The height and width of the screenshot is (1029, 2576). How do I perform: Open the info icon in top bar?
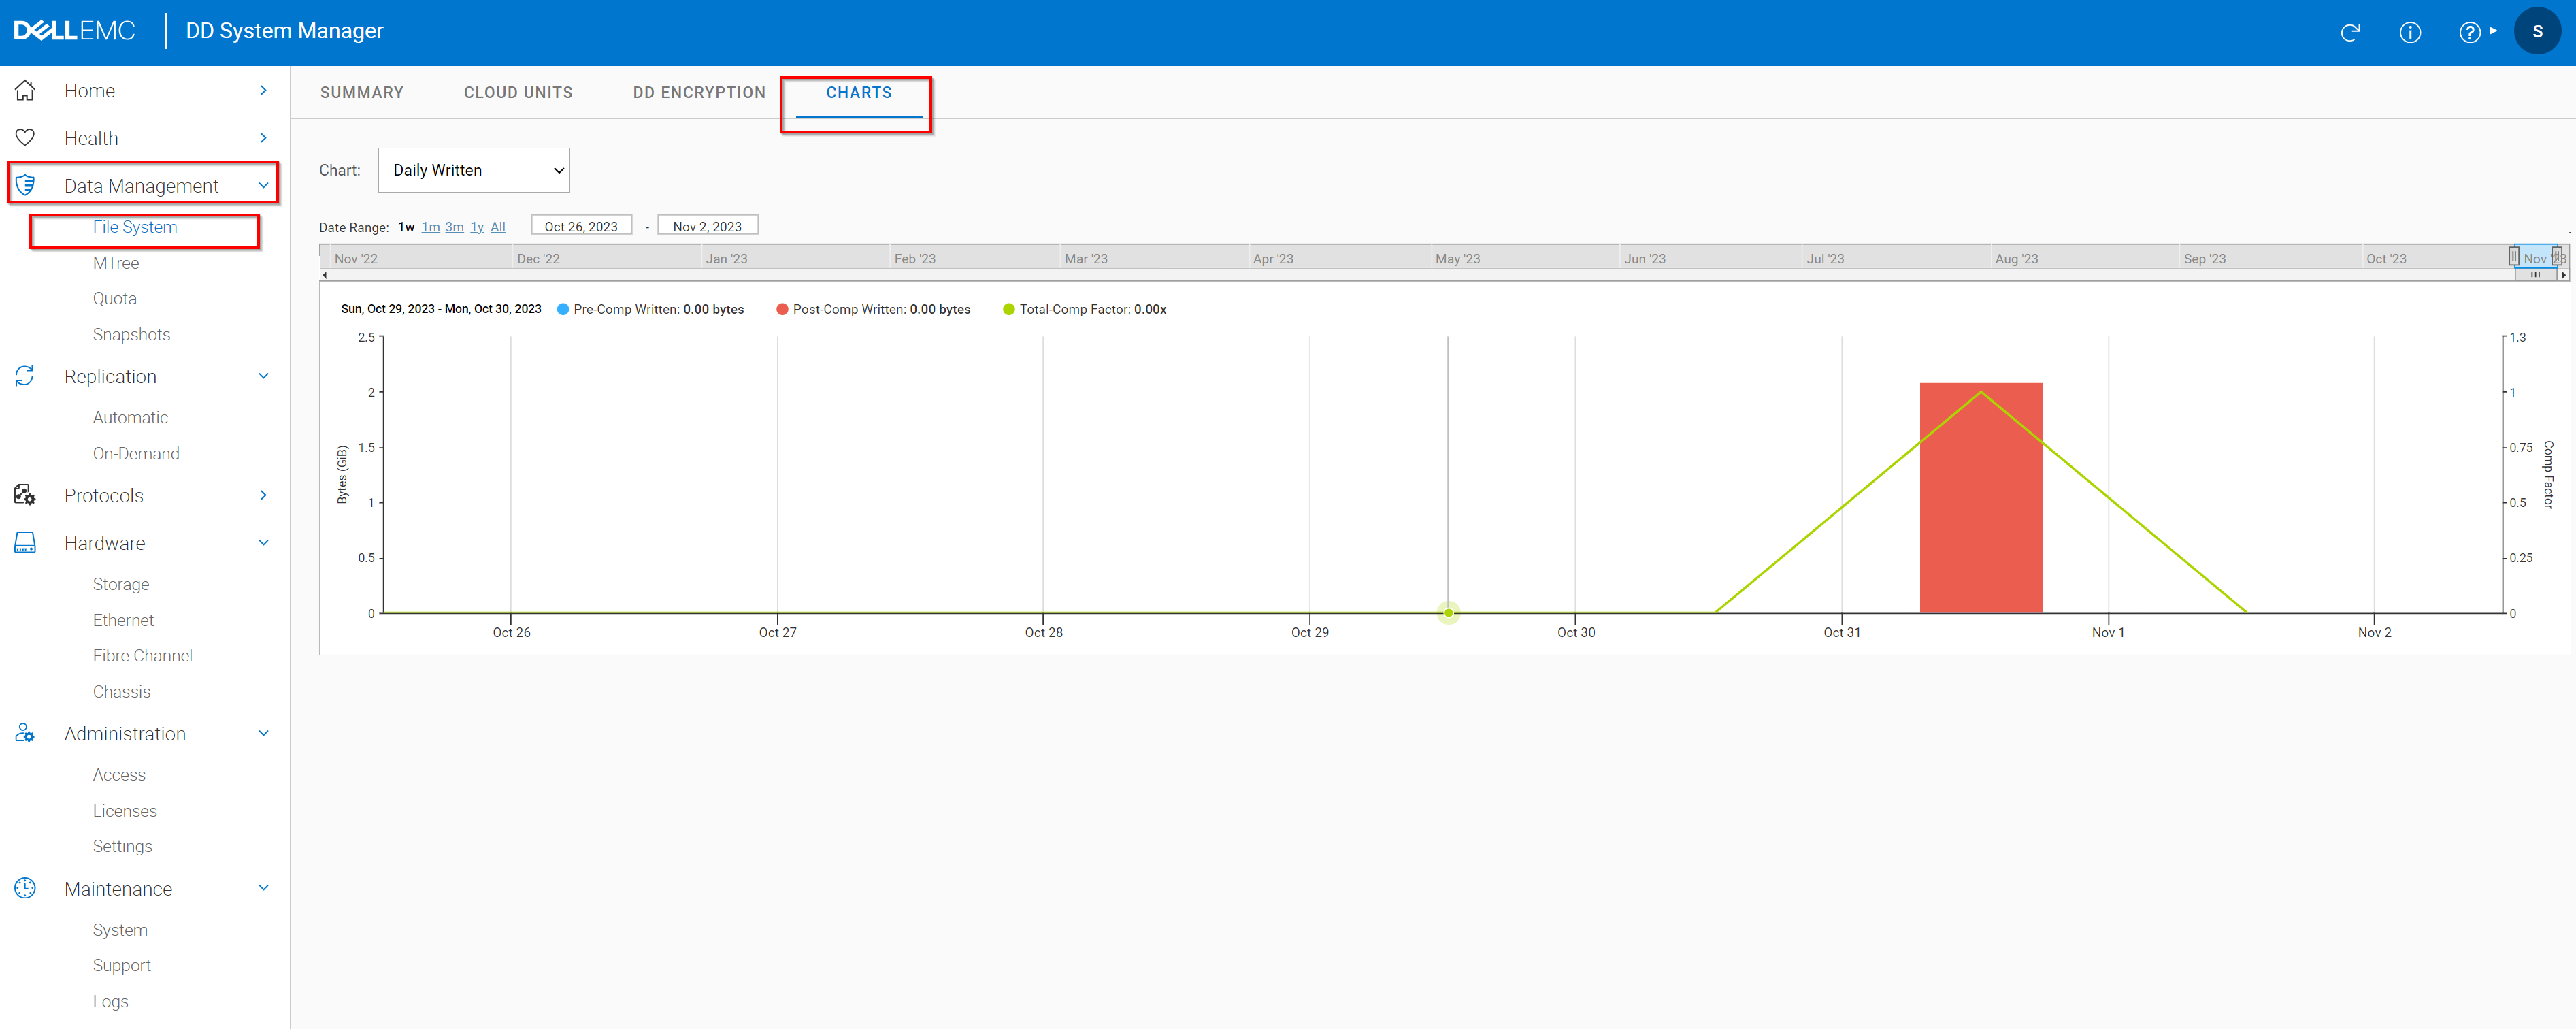(x=2410, y=32)
